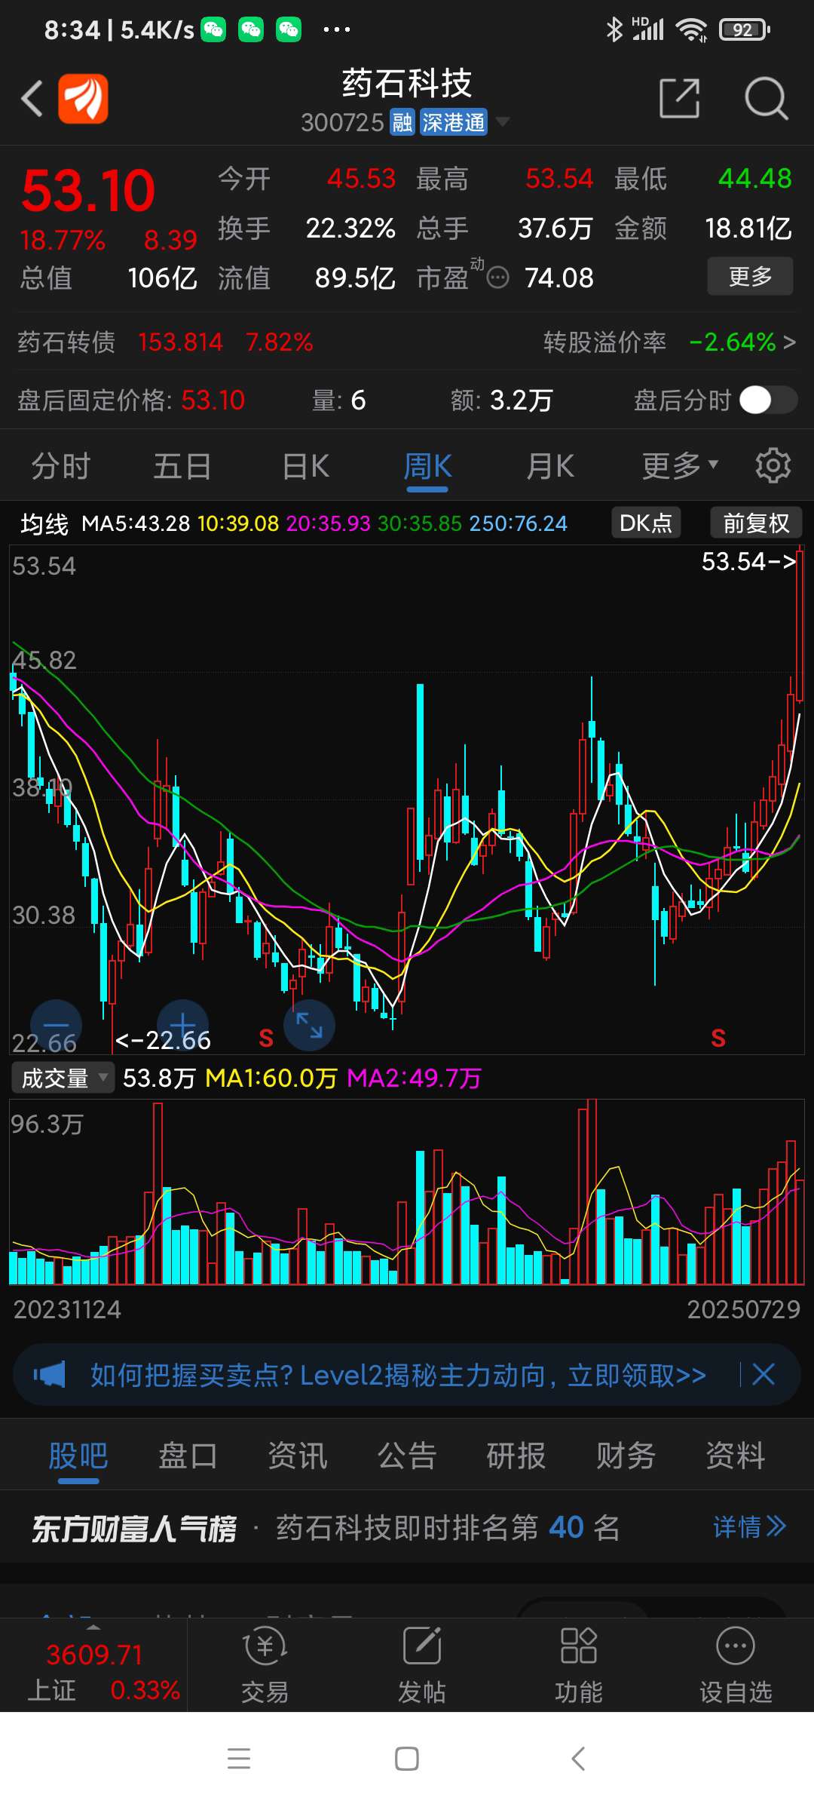Open 更多 button for more quote data
This screenshot has width=814, height=1810.
coord(750,276)
